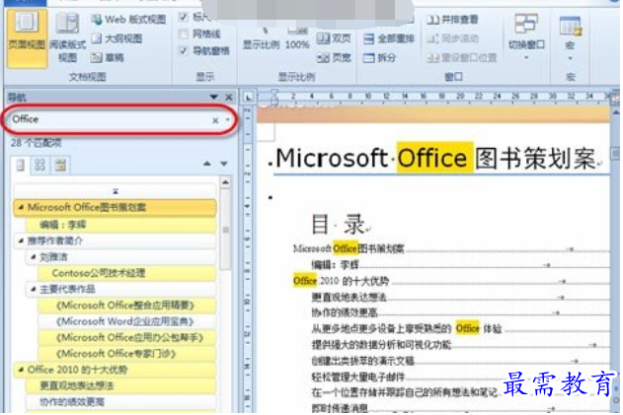Open navigation pane options dropdown arrow
The height and width of the screenshot is (415, 623).
(214, 98)
